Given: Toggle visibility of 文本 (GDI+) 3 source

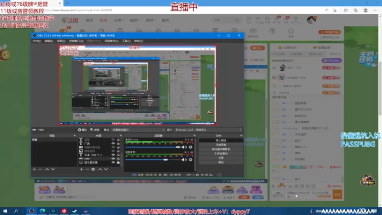Looking at the screenshot, I should pos(113,155).
